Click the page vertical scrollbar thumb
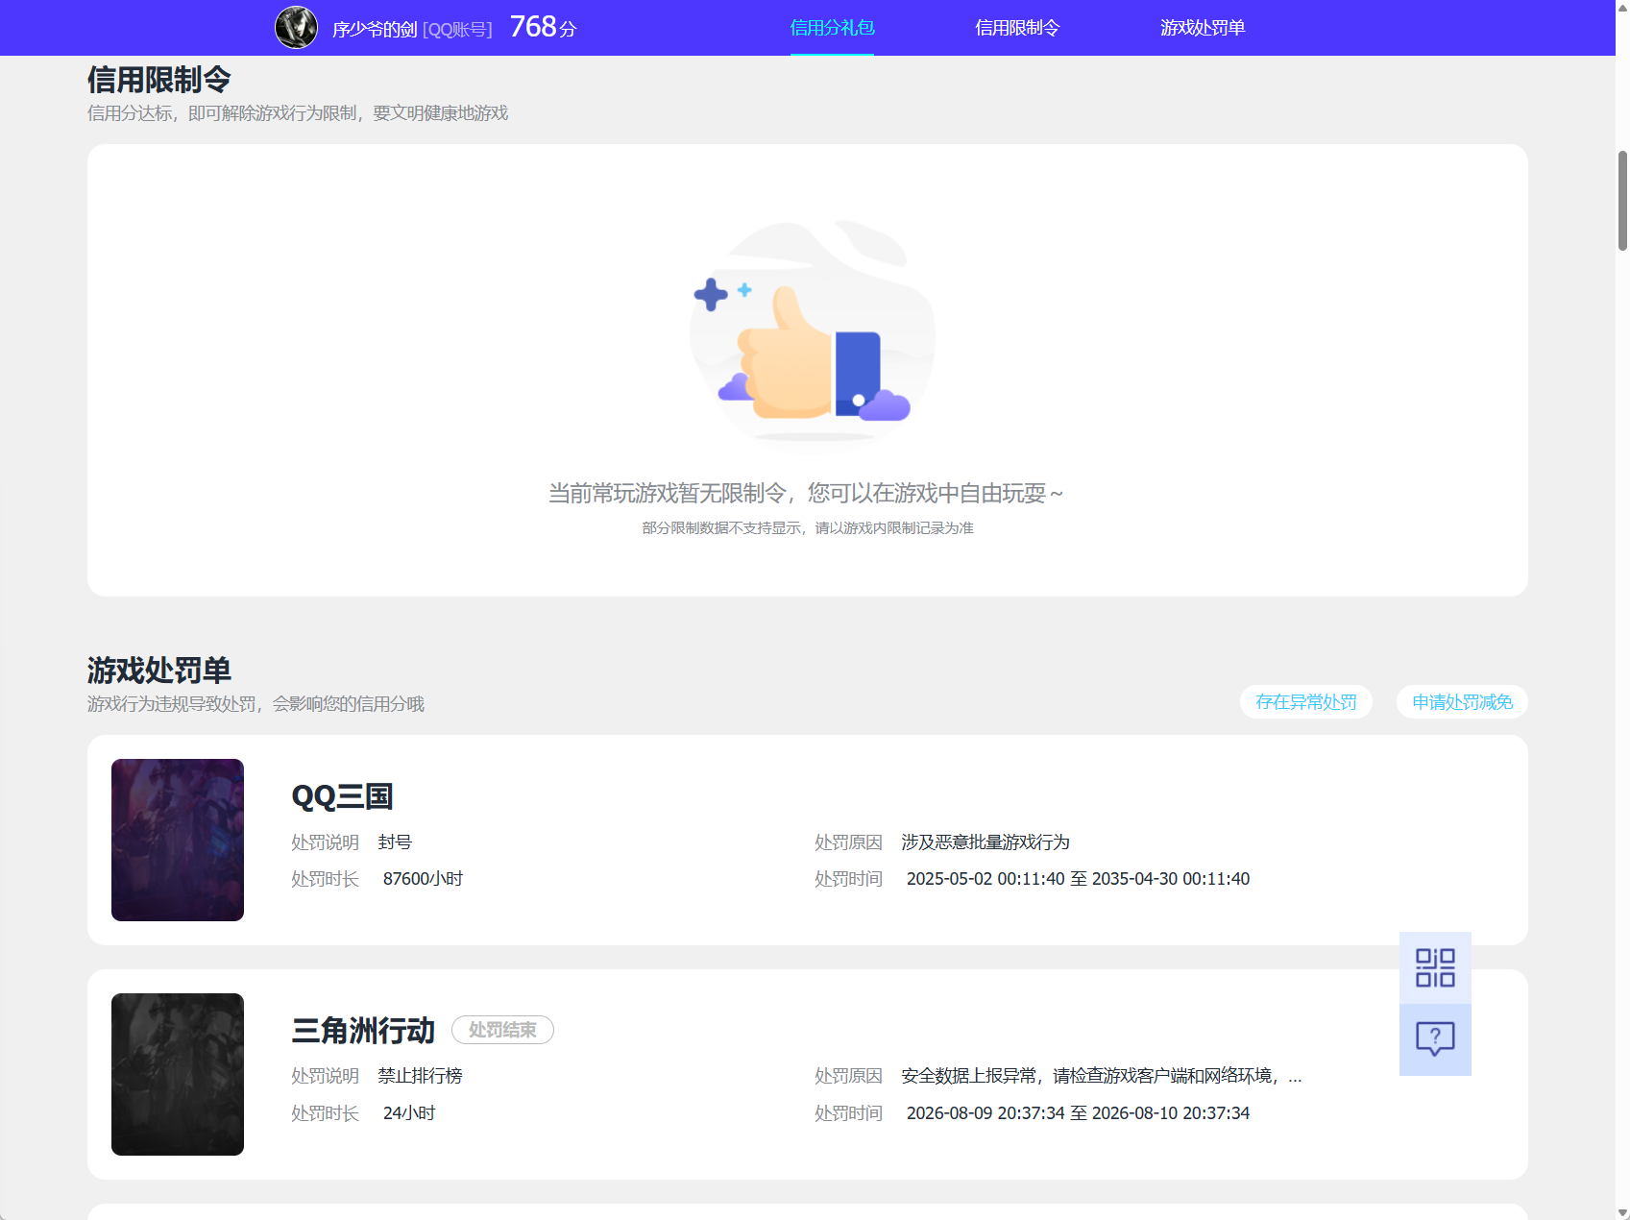 point(1622,201)
